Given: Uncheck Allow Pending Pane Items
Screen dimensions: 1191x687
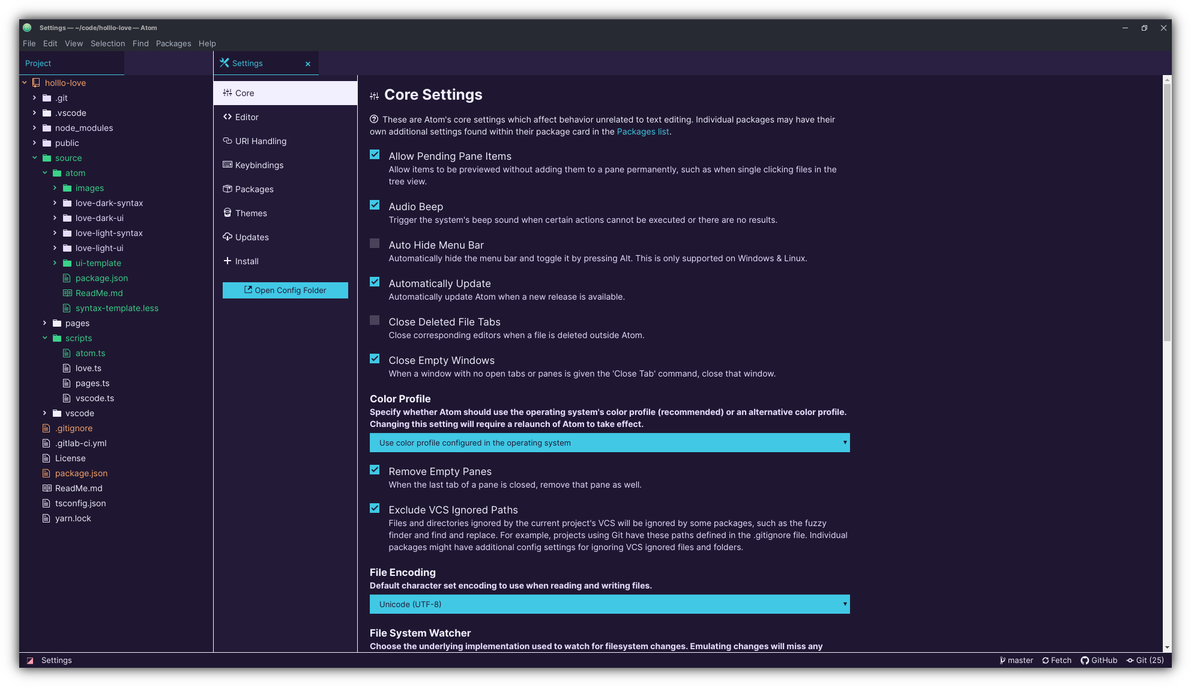Looking at the screenshot, I should [x=375, y=155].
